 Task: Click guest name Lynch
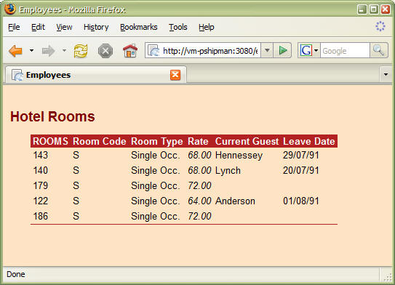(228, 171)
